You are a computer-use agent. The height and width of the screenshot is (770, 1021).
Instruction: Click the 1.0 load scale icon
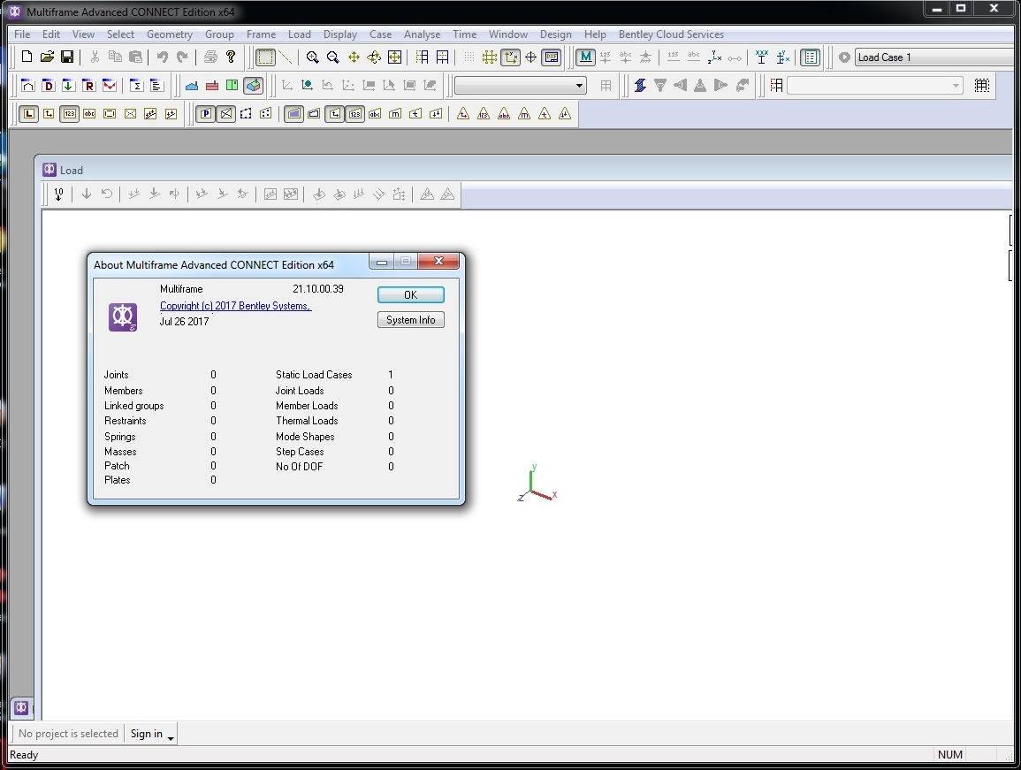tap(58, 194)
